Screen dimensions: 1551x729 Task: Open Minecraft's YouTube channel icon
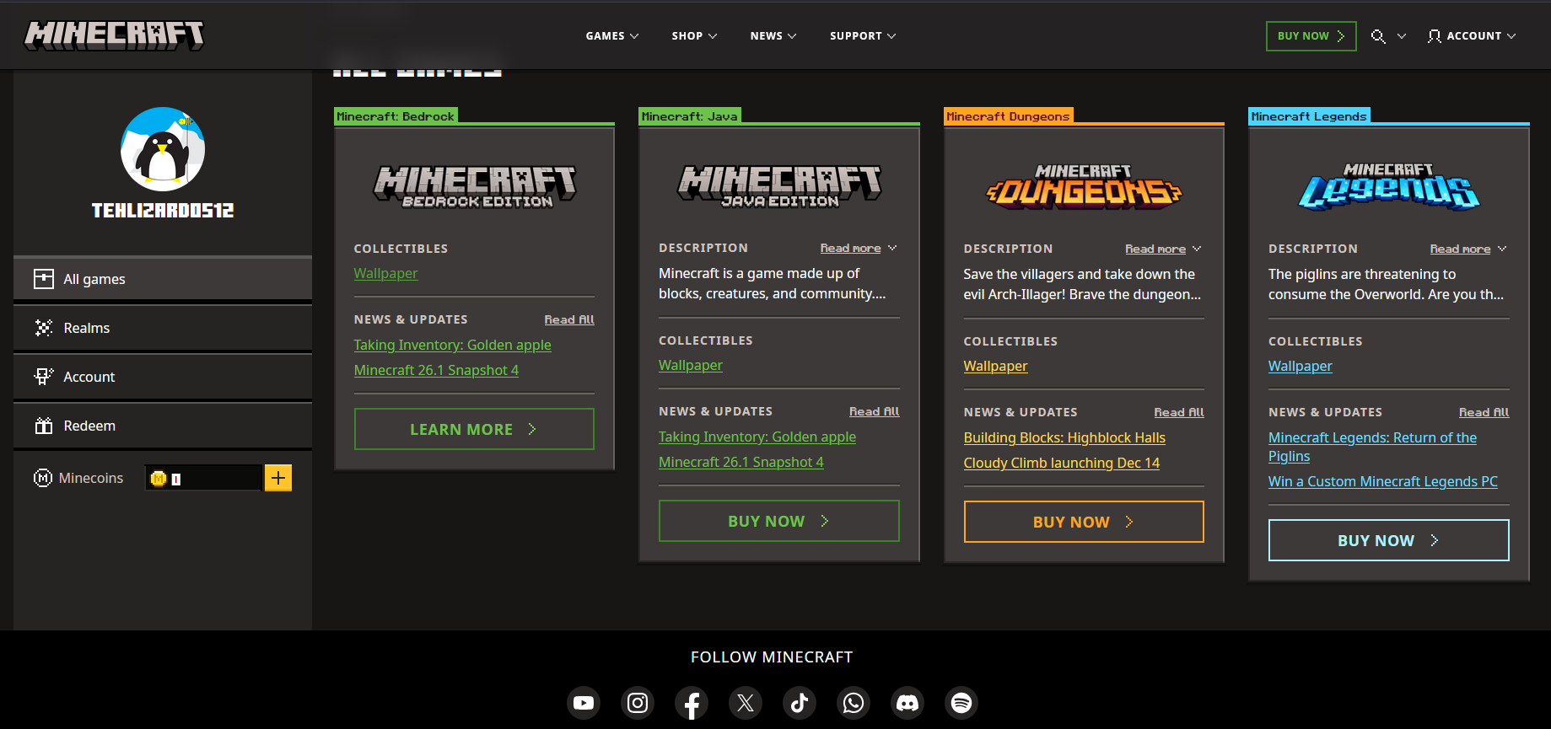click(x=584, y=703)
